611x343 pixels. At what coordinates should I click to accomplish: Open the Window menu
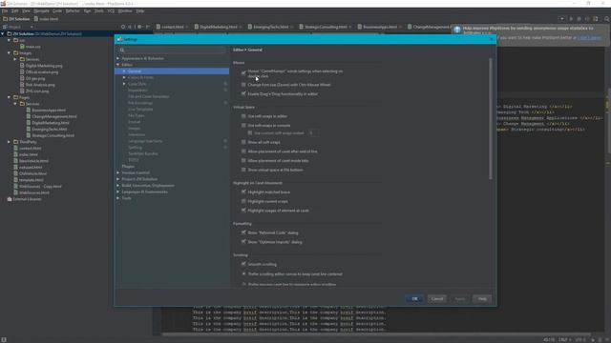click(x=125, y=10)
